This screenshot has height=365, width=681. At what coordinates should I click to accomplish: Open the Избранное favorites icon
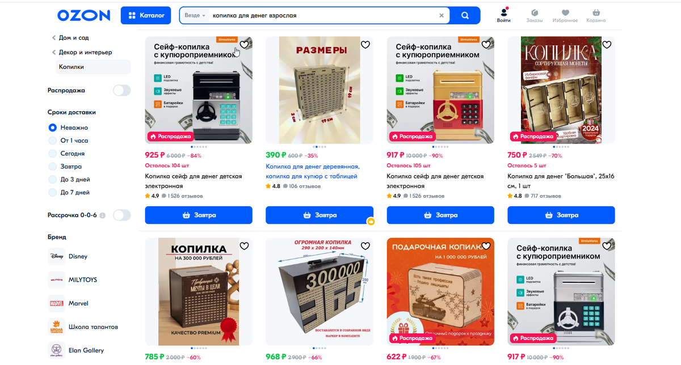coord(565,16)
